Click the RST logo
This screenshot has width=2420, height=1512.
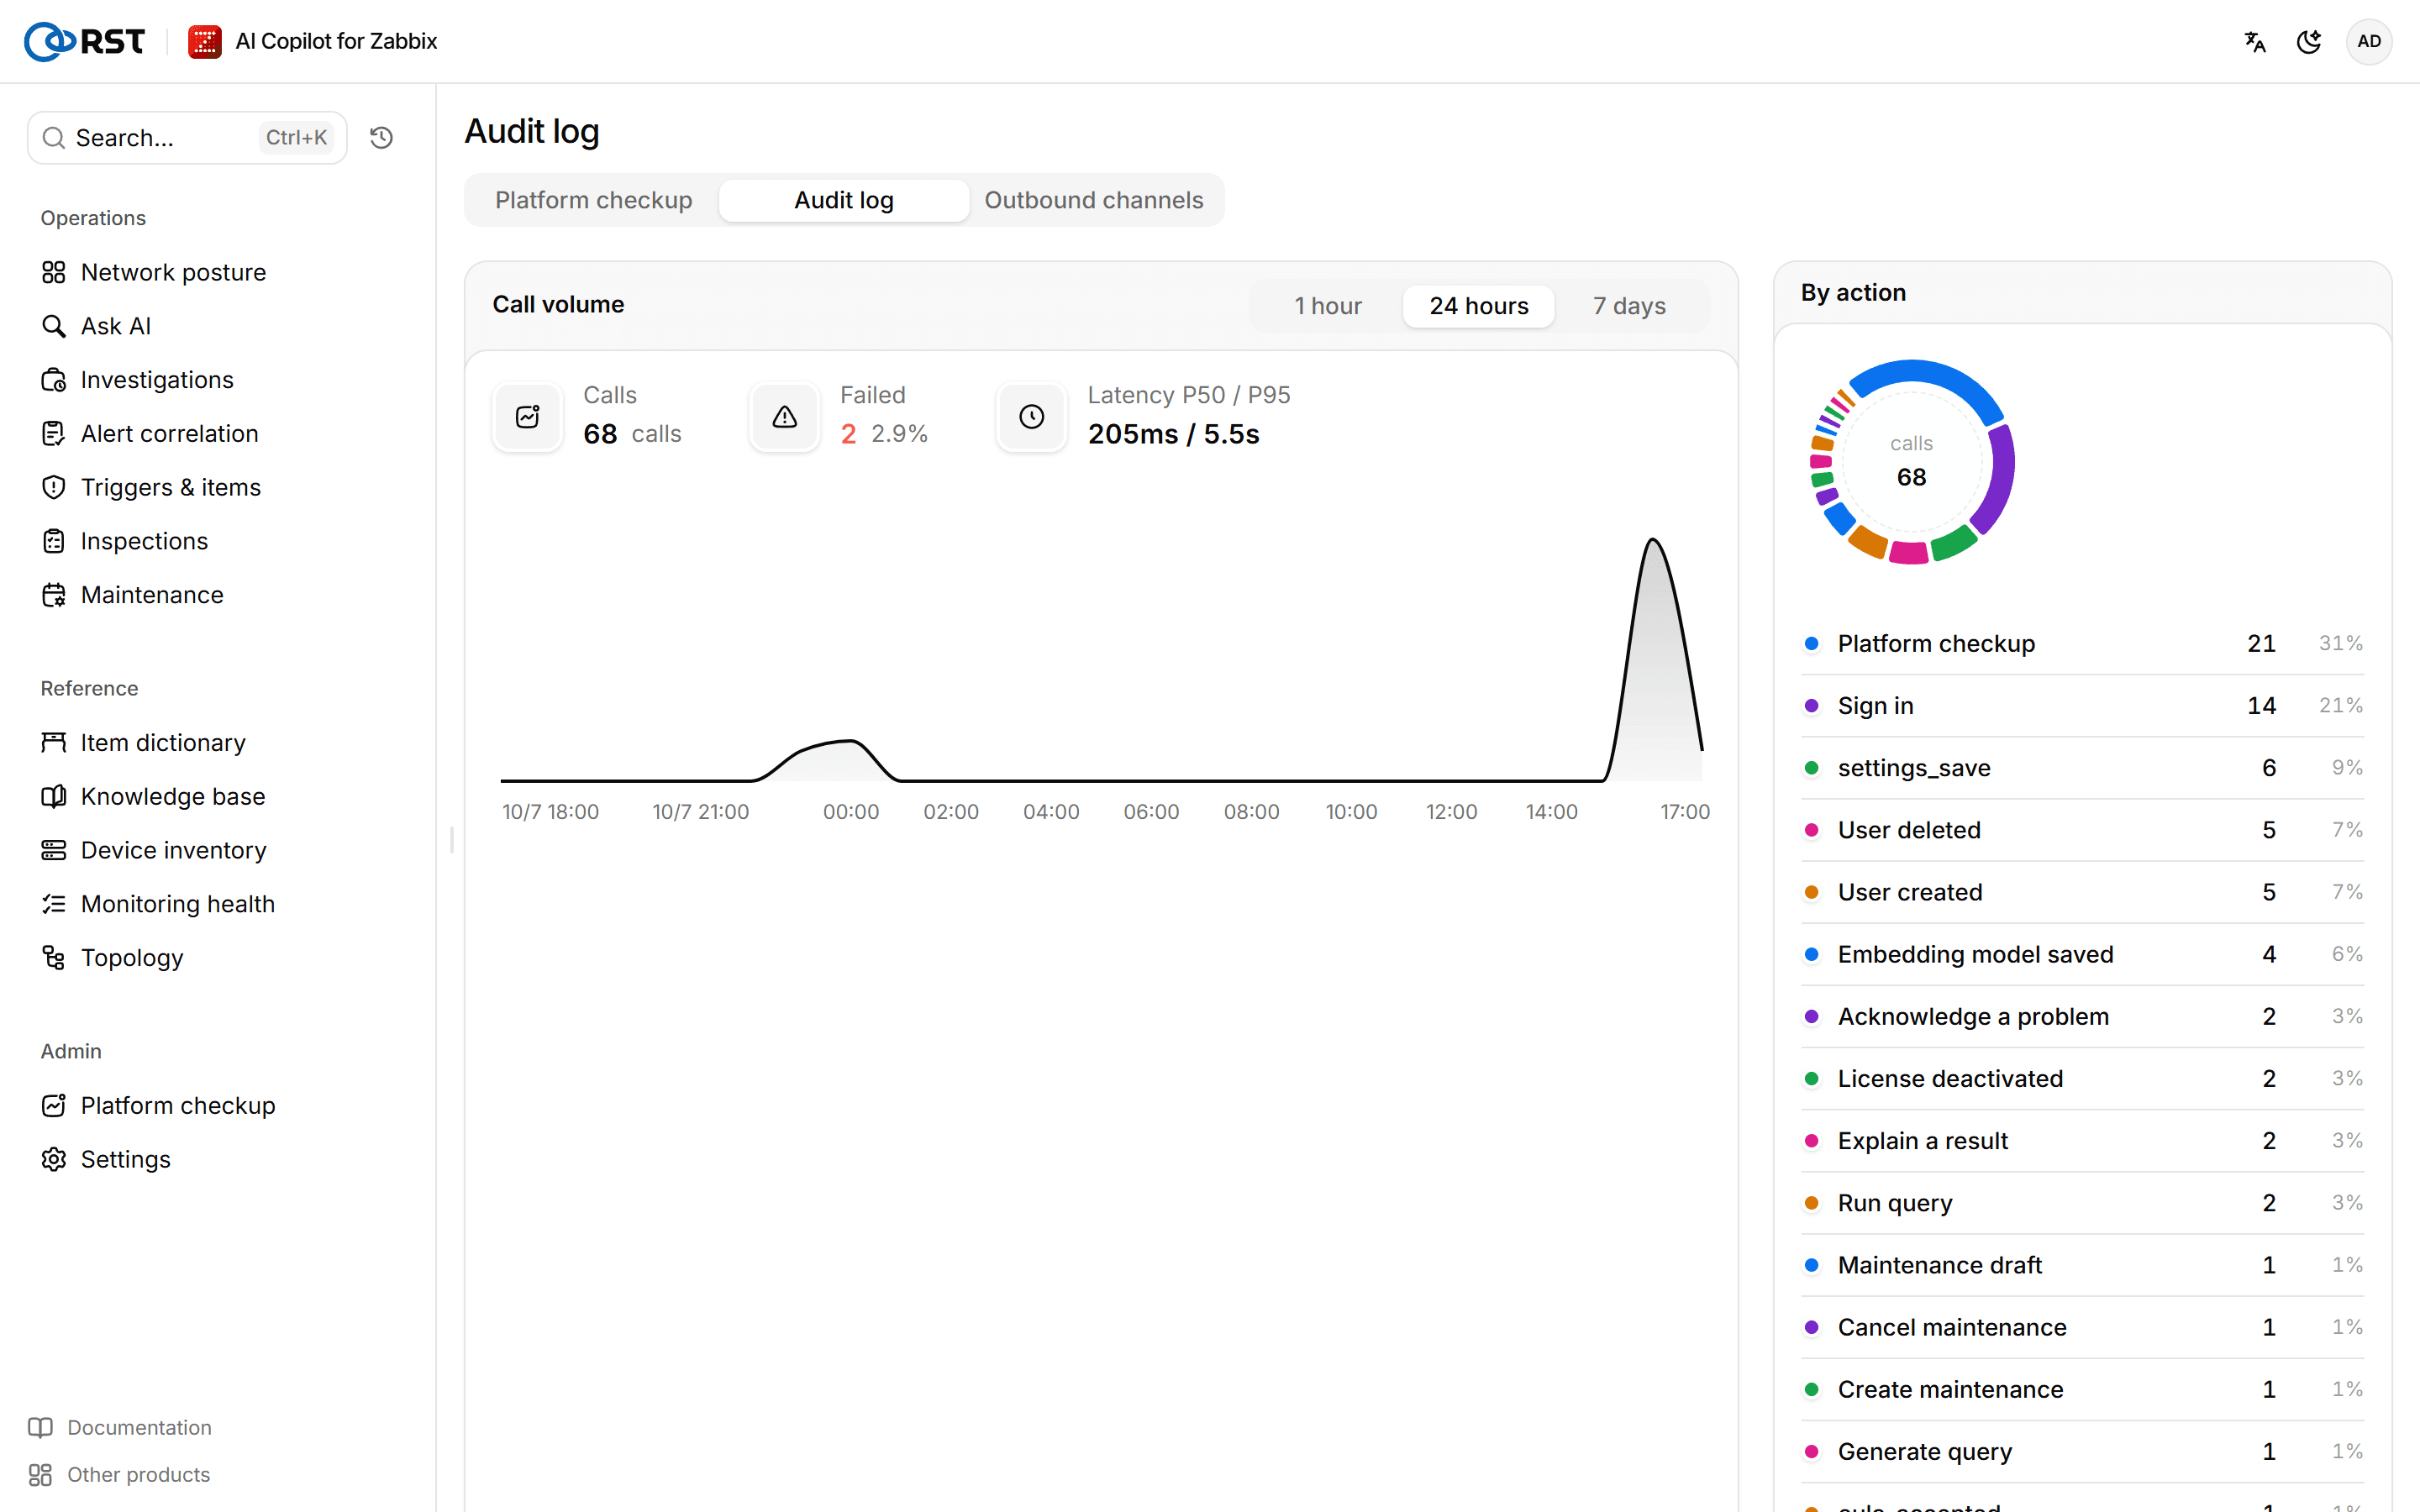[x=85, y=41]
